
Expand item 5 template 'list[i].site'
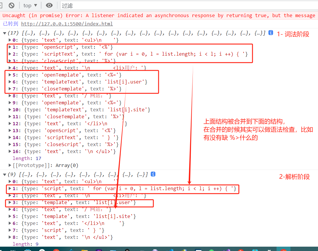10,216
